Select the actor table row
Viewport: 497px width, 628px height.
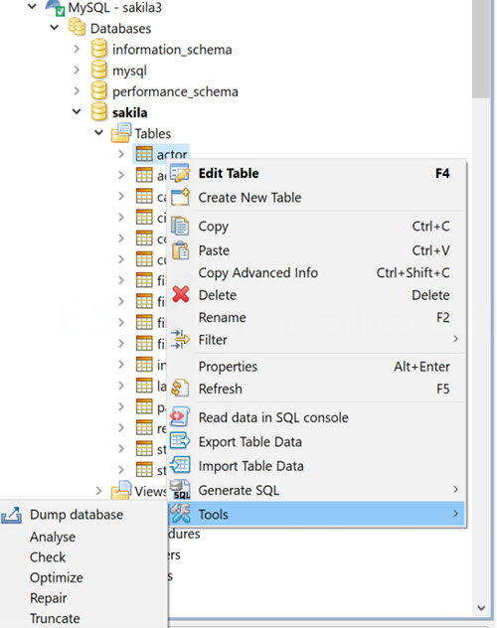click(x=161, y=154)
